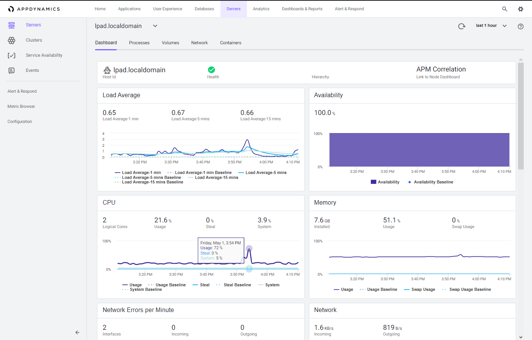532x340 pixels.
Task: Switch to the Containers tab
Action: 231,43
